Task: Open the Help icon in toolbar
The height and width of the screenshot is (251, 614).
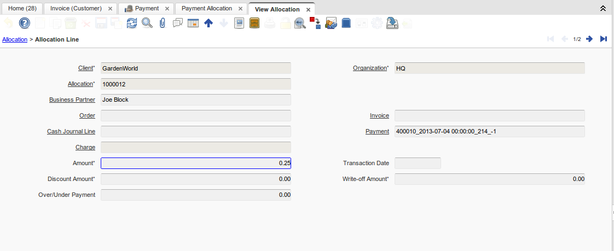Action: pyautogui.click(x=25, y=23)
